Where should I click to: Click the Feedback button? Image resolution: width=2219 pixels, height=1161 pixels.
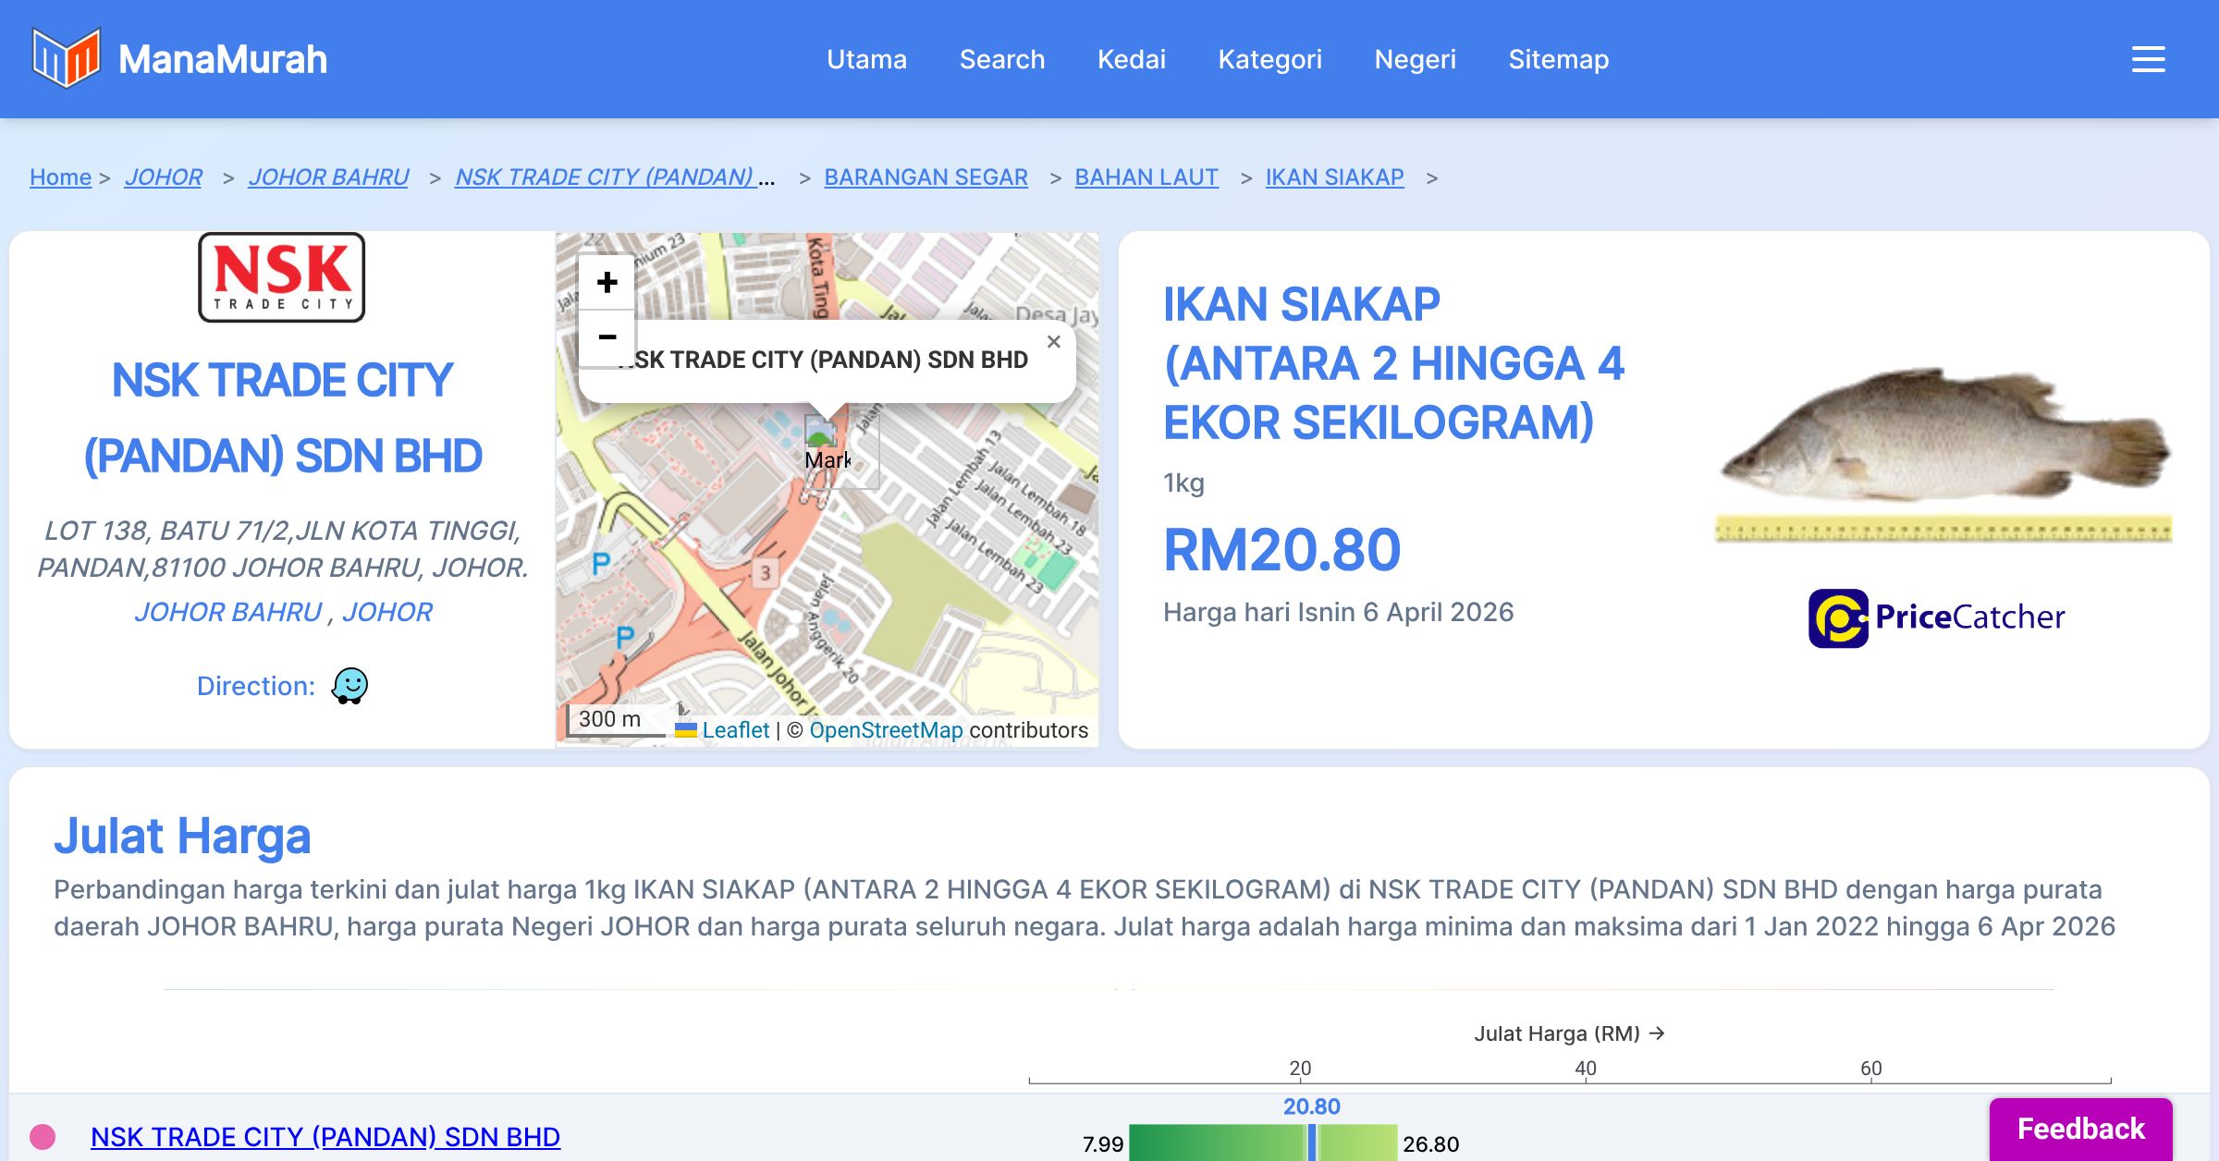pos(2080,1129)
